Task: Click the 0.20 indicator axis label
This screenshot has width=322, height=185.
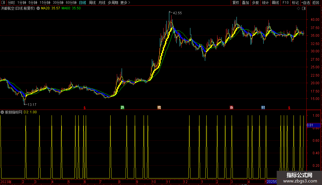Action: (316, 166)
